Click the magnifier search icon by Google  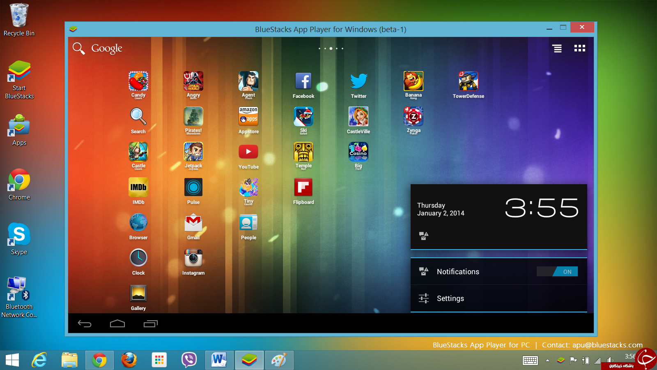[x=78, y=49]
